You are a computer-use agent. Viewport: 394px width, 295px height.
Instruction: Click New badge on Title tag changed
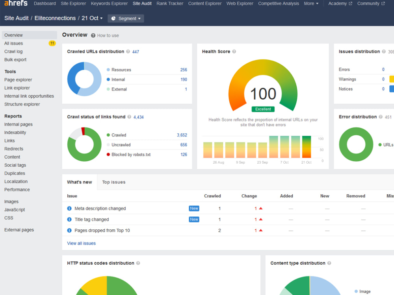click(x=194, y=219)
